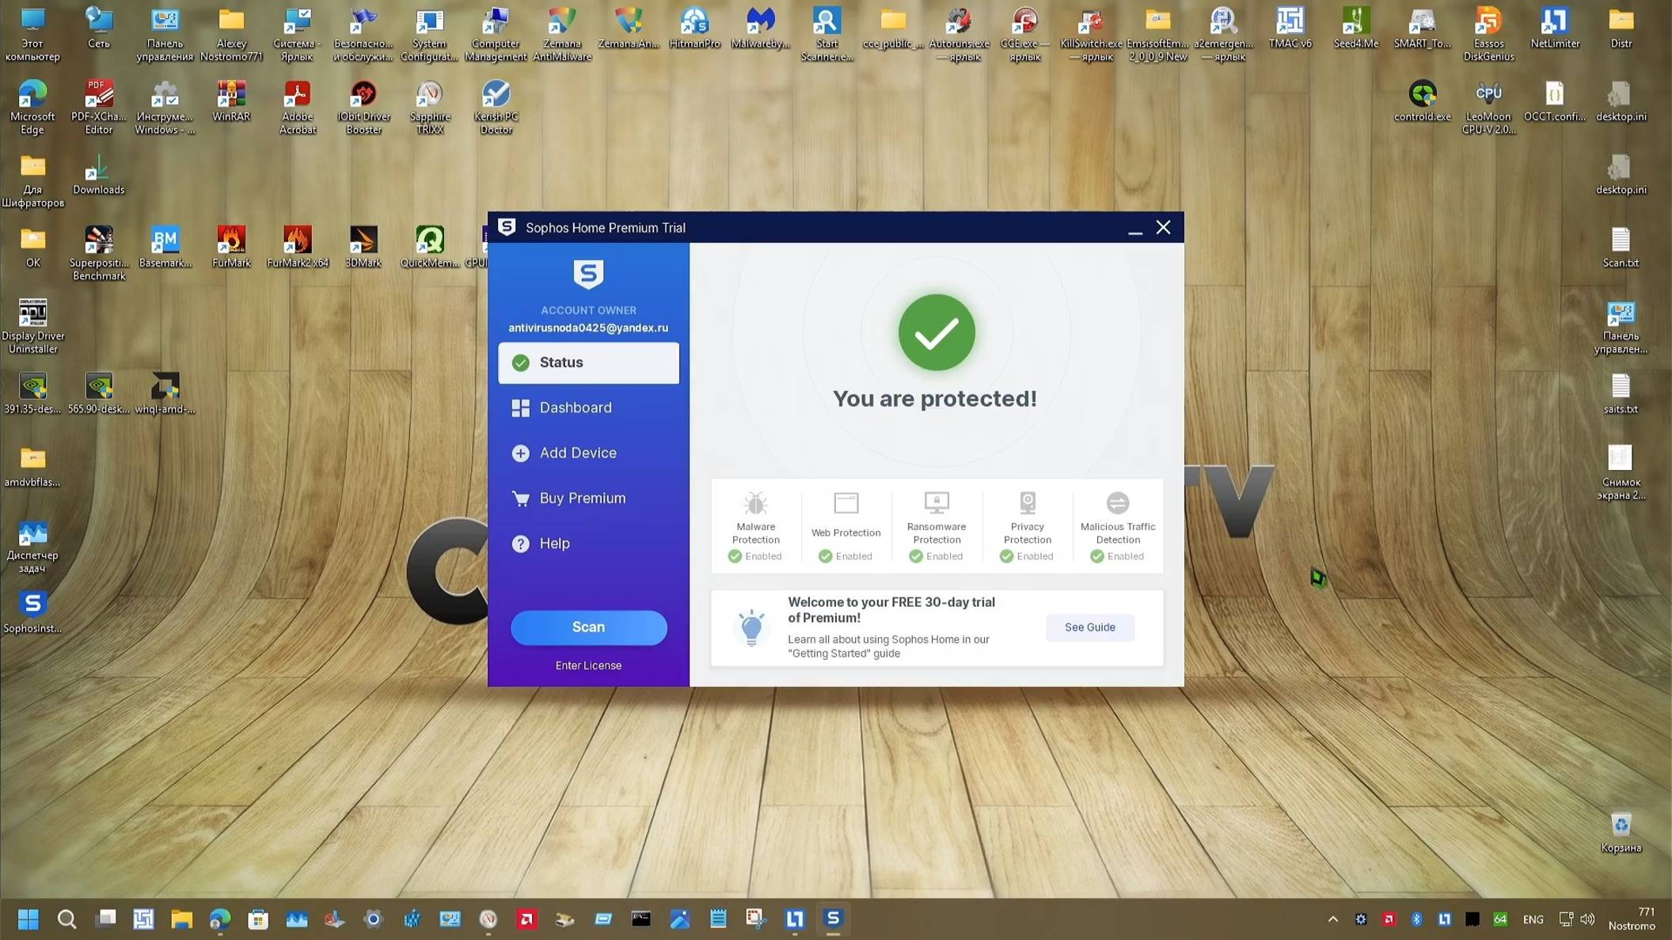Open Sophos from the taskbar
Screen dimensions: 1672x940
[832, 919]
